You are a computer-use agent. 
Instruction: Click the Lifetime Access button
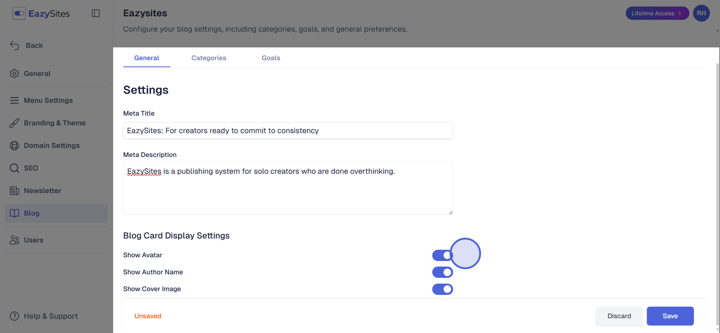pos(657,13)
